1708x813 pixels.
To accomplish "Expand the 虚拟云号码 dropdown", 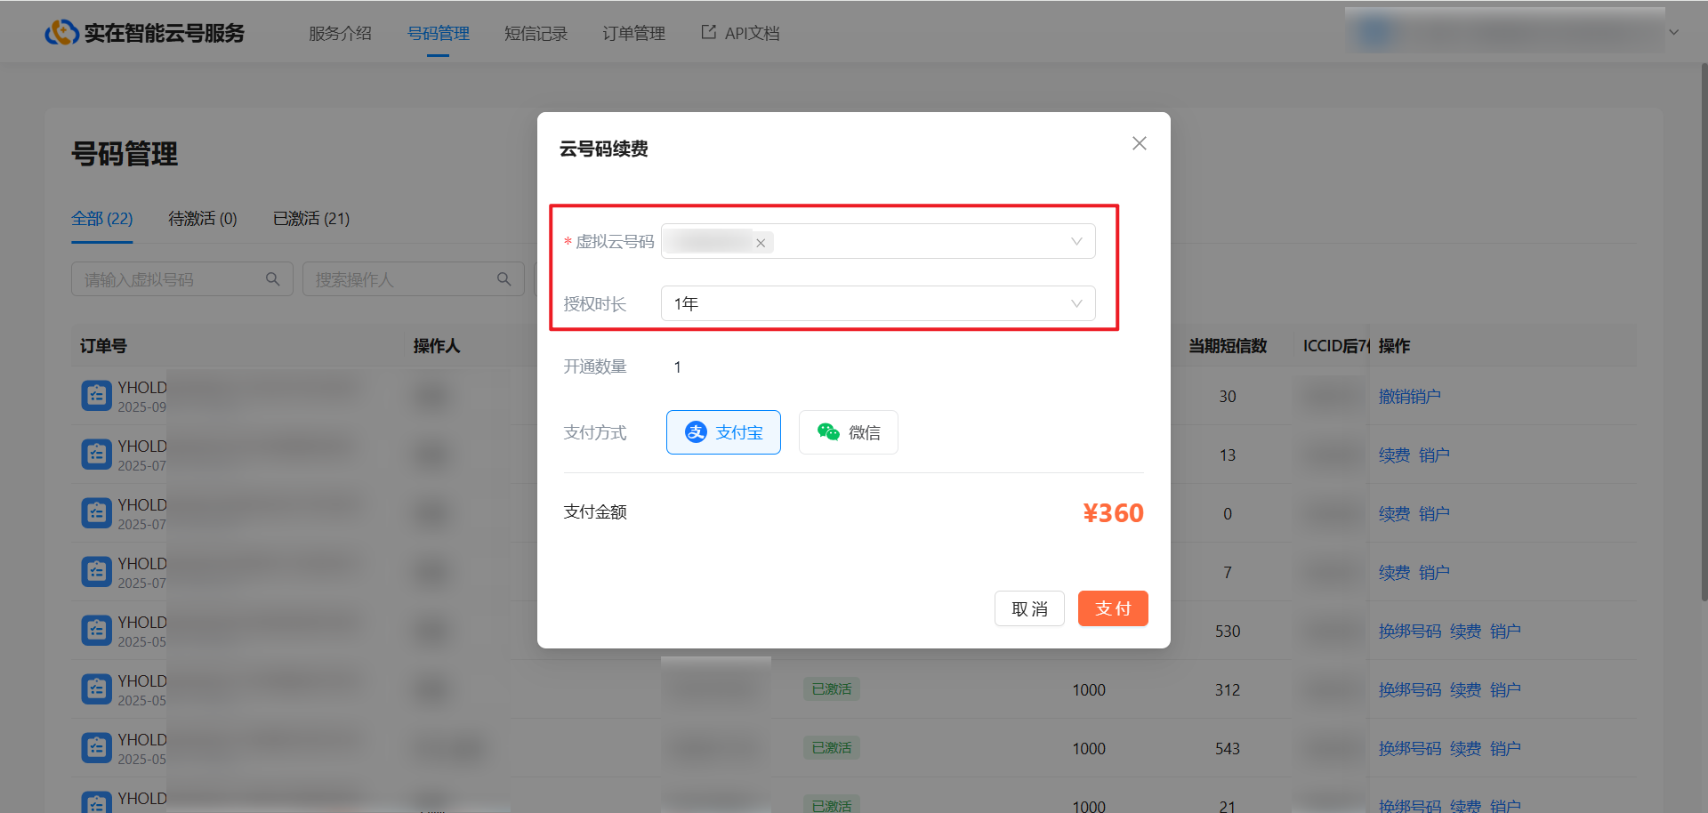I will pos(1076,242).
